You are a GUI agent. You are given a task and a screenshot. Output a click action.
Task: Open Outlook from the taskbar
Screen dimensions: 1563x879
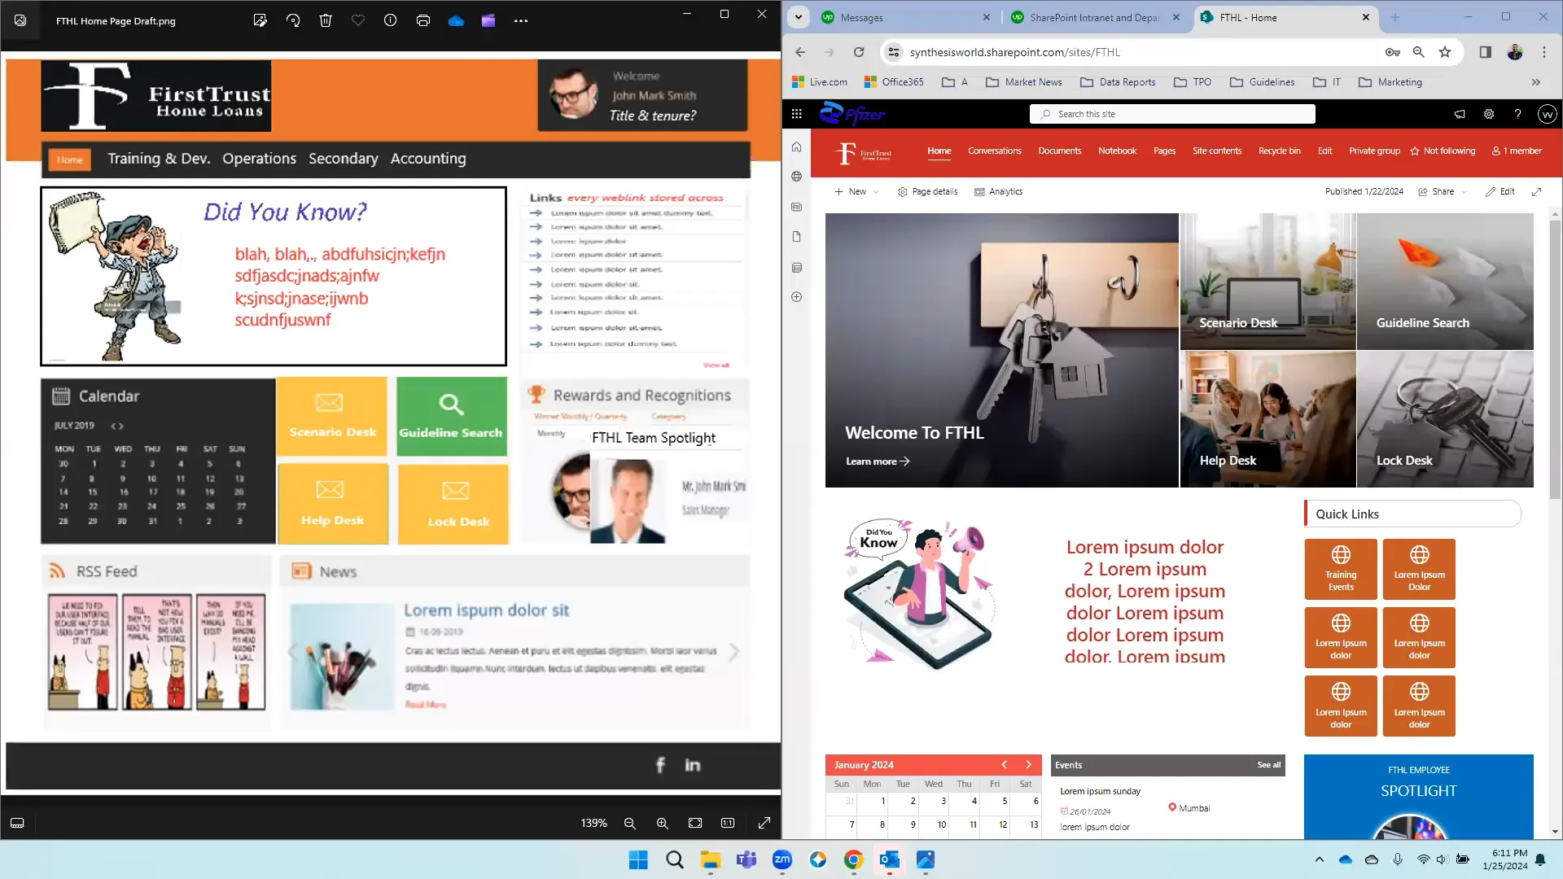click(889, 859)
